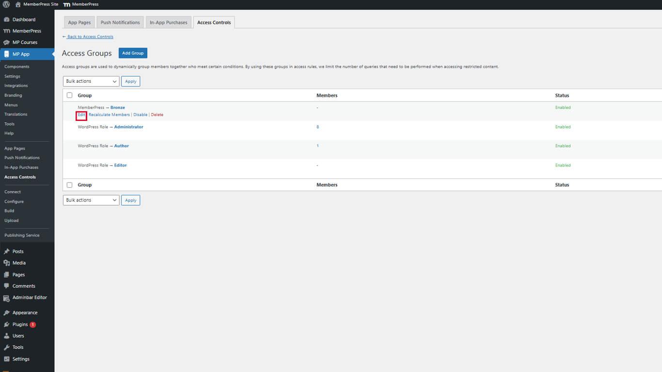This screenshot has height=372, width=662.
Task: Open the Appearance menu icon
Action: pos(6,313)
